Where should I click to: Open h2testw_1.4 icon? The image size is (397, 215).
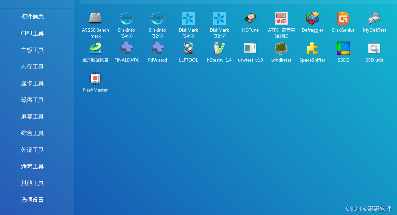click(x=219, y=48)
